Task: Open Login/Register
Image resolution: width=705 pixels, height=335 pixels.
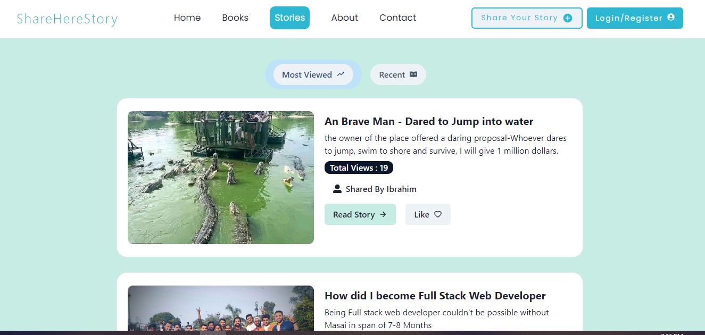Action: 635,18
